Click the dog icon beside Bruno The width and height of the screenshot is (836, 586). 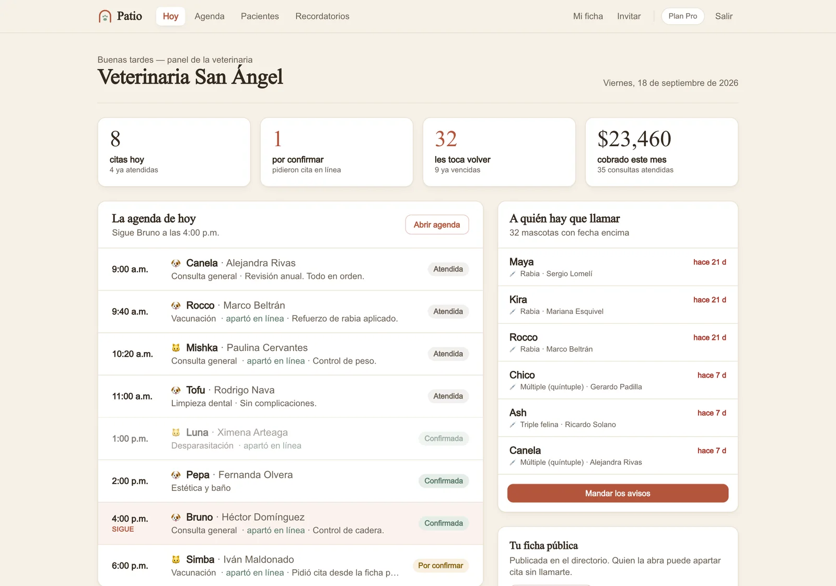click(176, 517)
